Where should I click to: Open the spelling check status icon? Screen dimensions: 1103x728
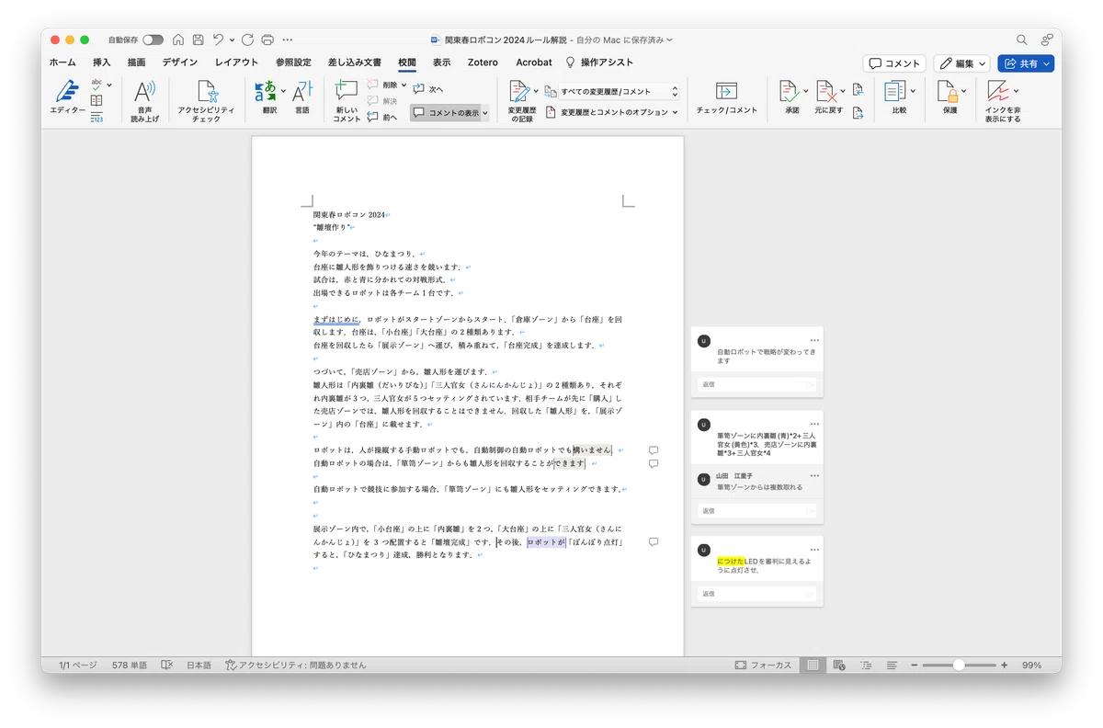167,665
